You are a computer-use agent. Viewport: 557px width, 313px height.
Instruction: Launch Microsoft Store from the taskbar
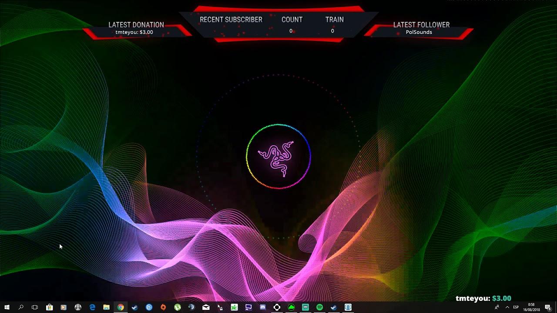coord(49,307)
